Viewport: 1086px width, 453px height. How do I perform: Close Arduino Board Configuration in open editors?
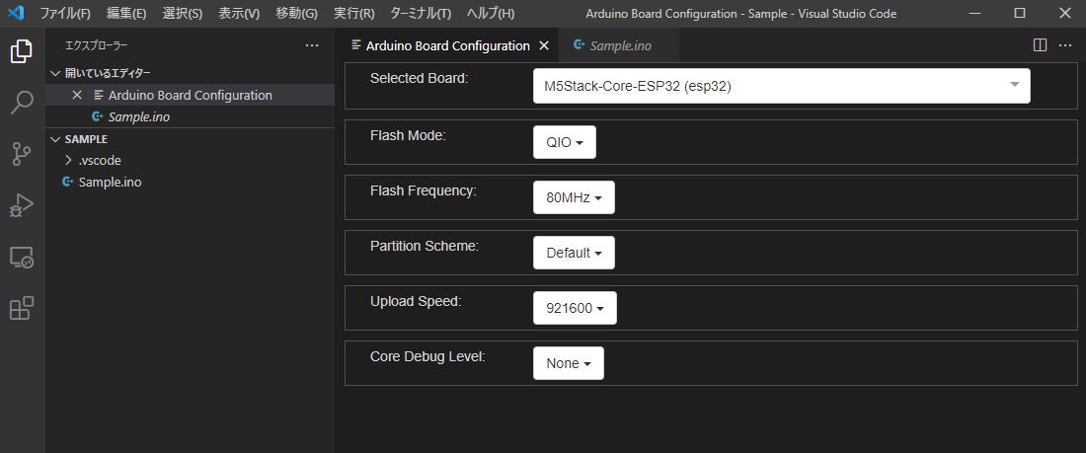77,95
